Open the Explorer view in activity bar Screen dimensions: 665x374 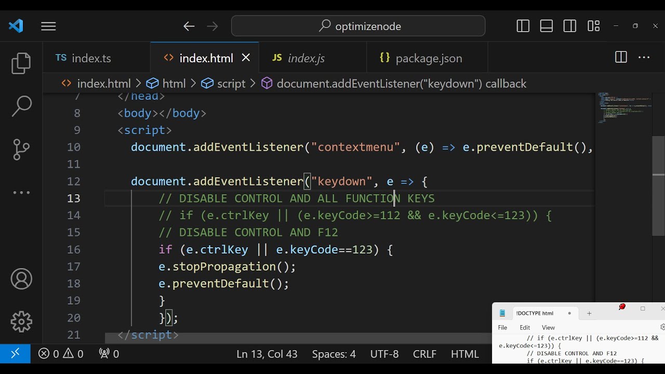[x=21, y=63]
